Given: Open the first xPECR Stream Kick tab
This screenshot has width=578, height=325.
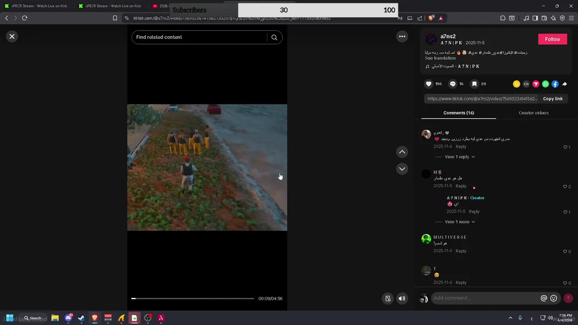Looking at the screenshot, I should pyautogui.click(x=36, y=6).
